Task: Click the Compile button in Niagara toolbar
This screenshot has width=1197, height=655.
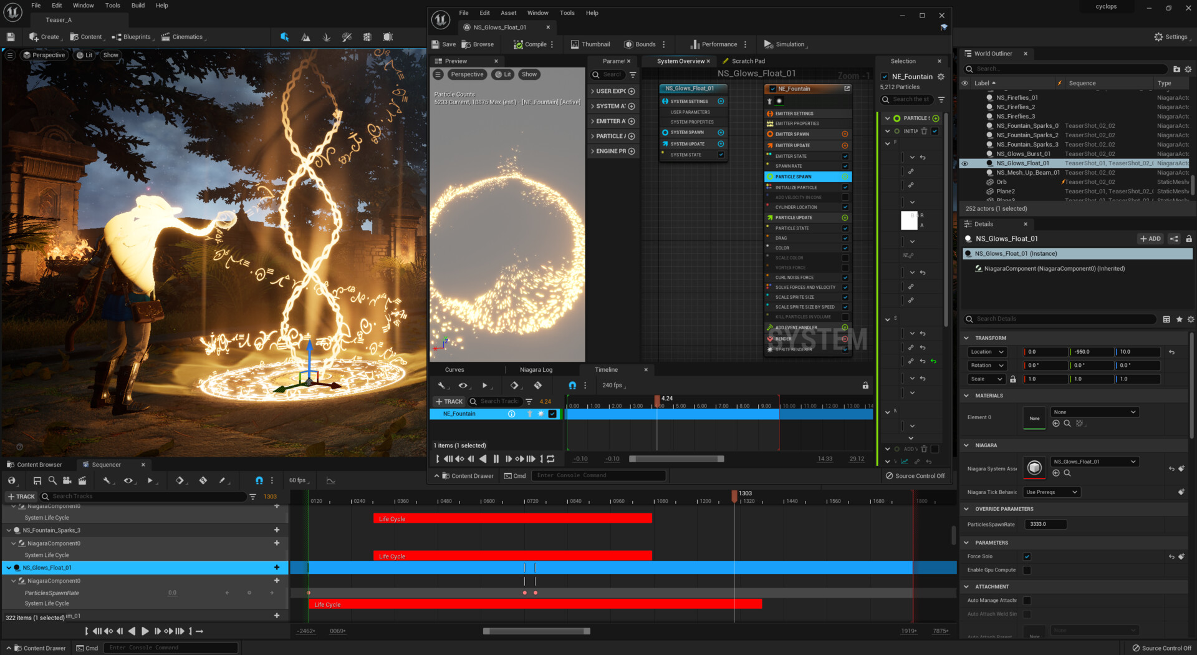Action: [530, 44]
